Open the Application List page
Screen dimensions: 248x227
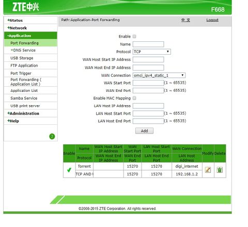(x=24, y=91)
